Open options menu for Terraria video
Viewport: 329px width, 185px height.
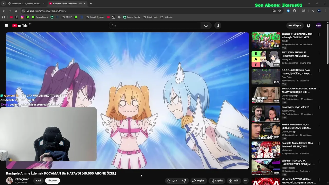tap(319, 34)
